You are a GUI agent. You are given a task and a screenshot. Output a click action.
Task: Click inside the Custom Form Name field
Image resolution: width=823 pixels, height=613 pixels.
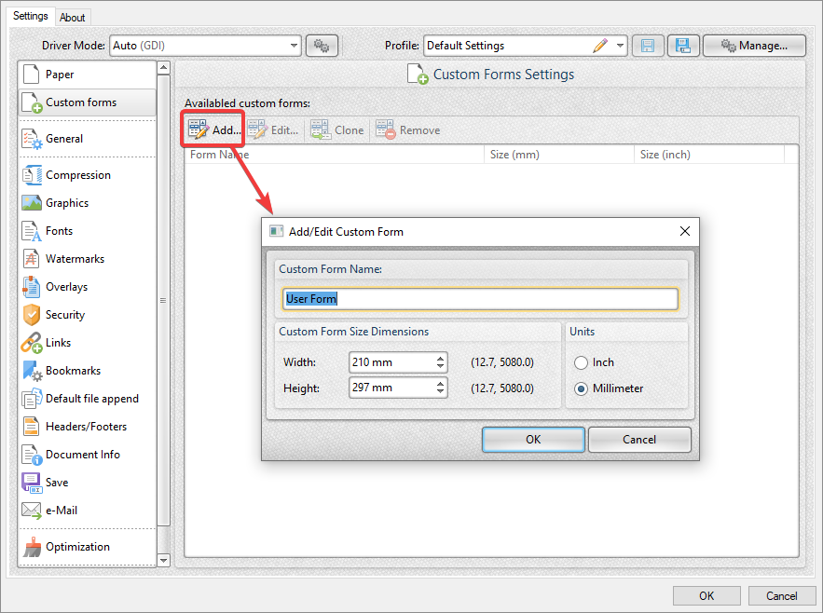pyautogui.click(x=480, y=299)
